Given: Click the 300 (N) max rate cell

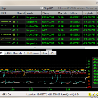Looking at the screenshot, I should pyautogui.click(x=63, y=35).
